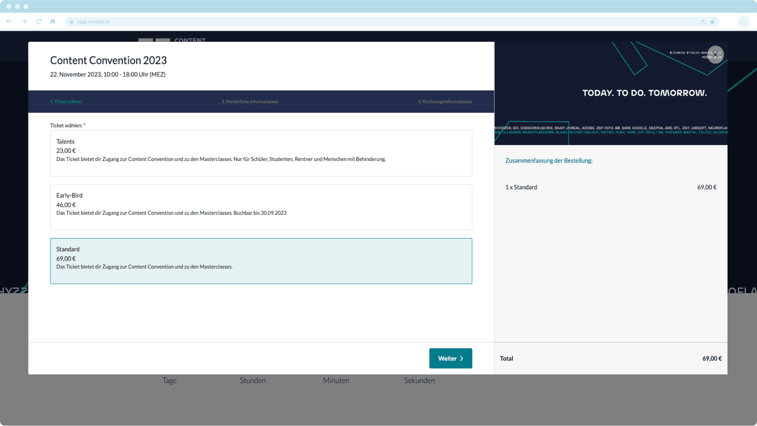The image size is (757, 426).
Task: Click the Today. To Do. Tomorrow. banner
Action: (644, 93)
